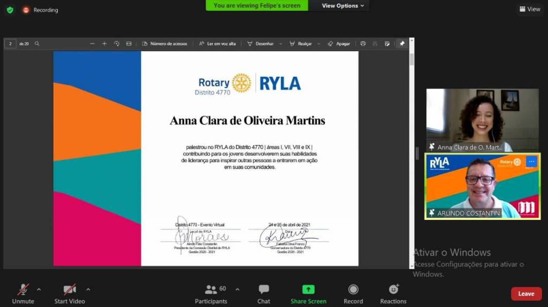Open the Participants panel
Image resolution: width=548 pixels, height=307 pixels.
[211, 293]
